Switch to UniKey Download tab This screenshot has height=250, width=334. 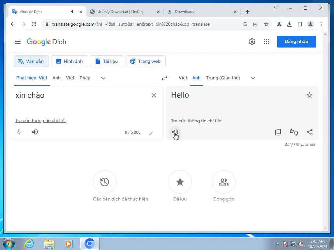coord(121,12)
